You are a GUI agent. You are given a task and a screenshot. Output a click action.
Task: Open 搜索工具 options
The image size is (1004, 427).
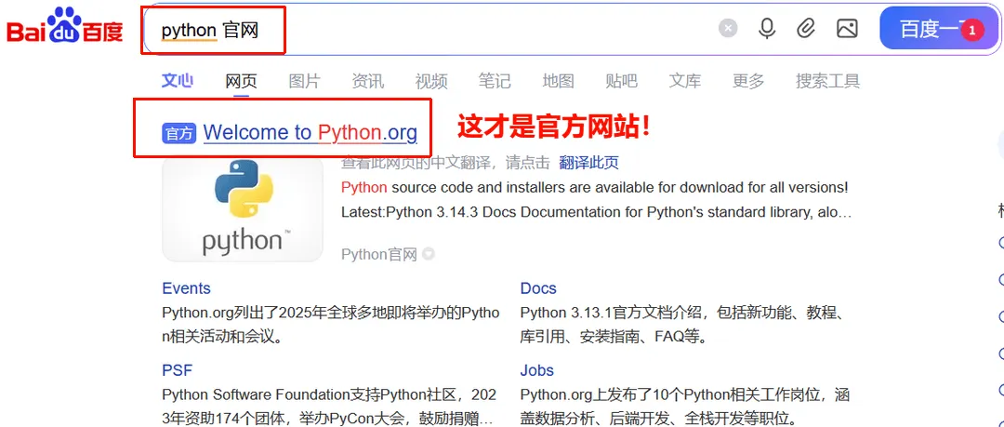(827, 82)
